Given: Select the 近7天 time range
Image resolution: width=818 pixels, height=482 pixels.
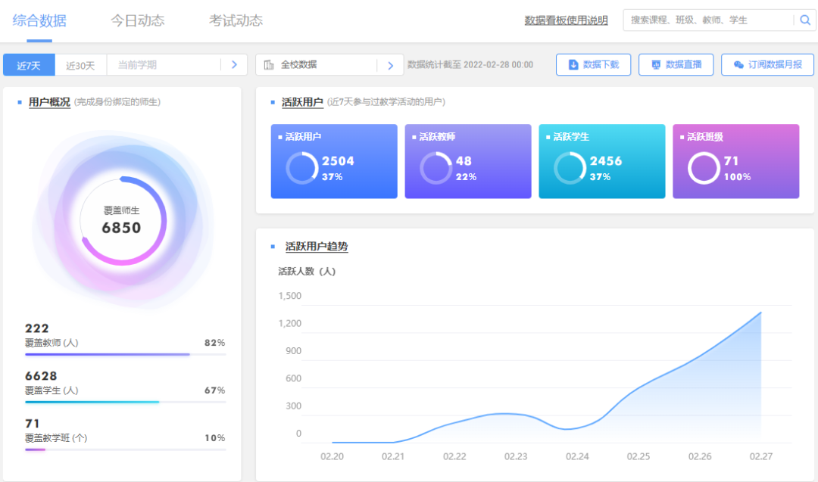Looking at the screenshot, I should tap(29, 65).
